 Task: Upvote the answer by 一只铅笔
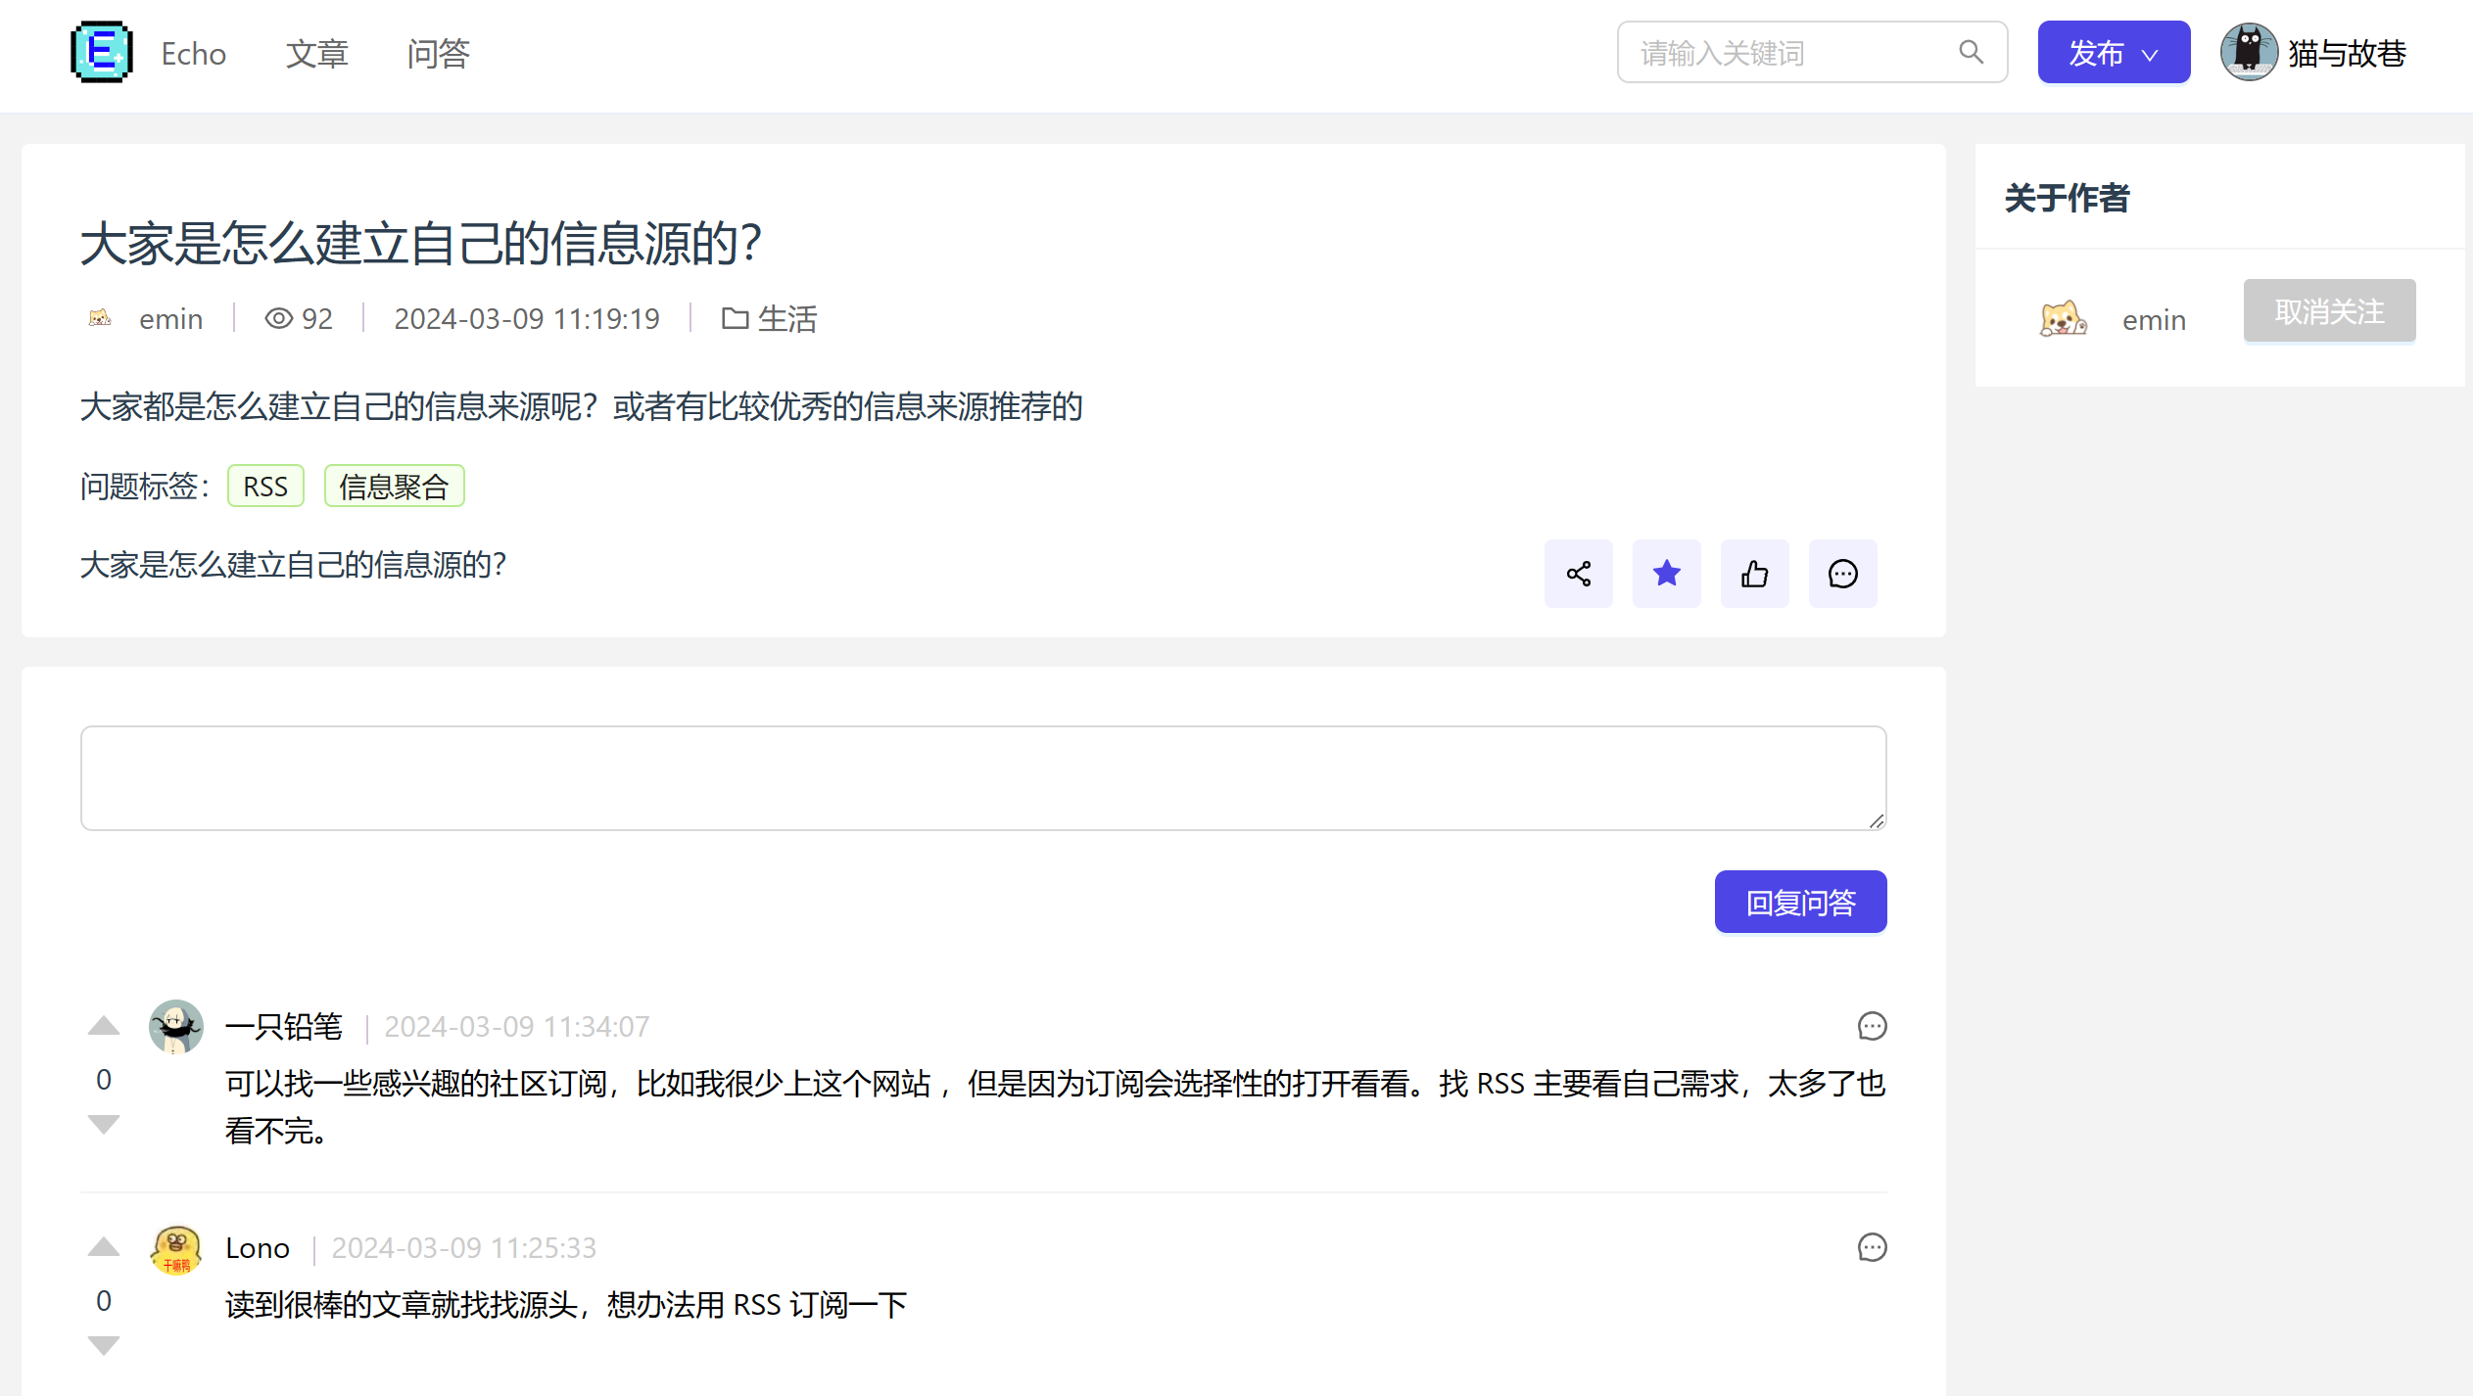(x=103, y=1026)
